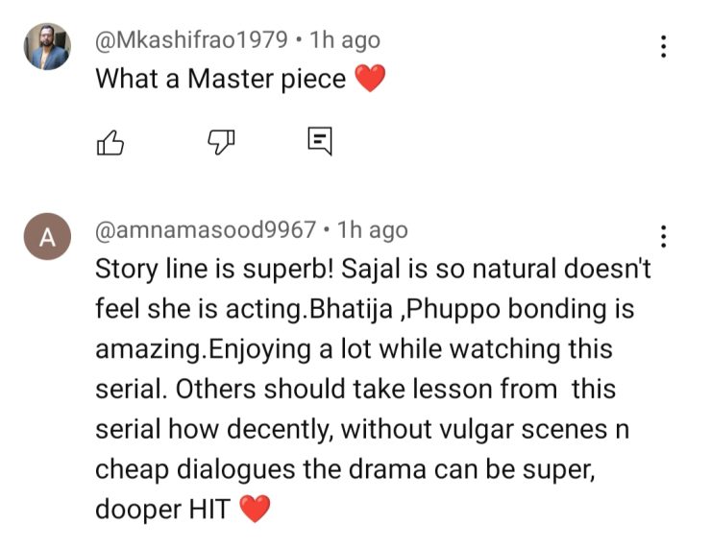Select the "What a Master piece" comment text
The height and width of the screenshot is (547, 711).
tap(220, 79)
